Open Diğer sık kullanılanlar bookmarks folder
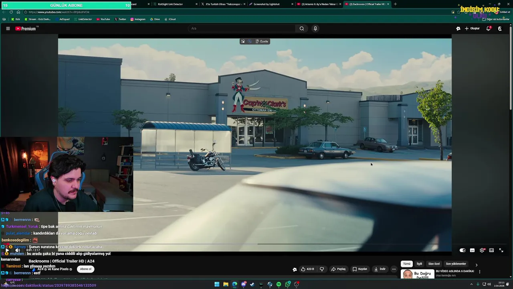Image resolution: width=513 pixels, height=289 pixels. [x=496, y=19]
